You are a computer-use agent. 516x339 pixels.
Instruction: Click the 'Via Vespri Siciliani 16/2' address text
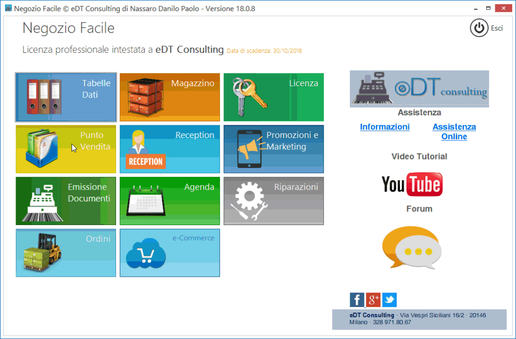432,315
